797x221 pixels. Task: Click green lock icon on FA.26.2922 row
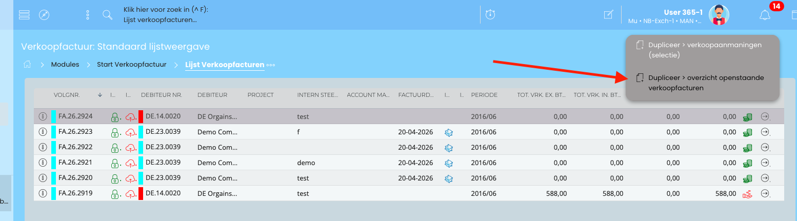(x=115, y=148)
